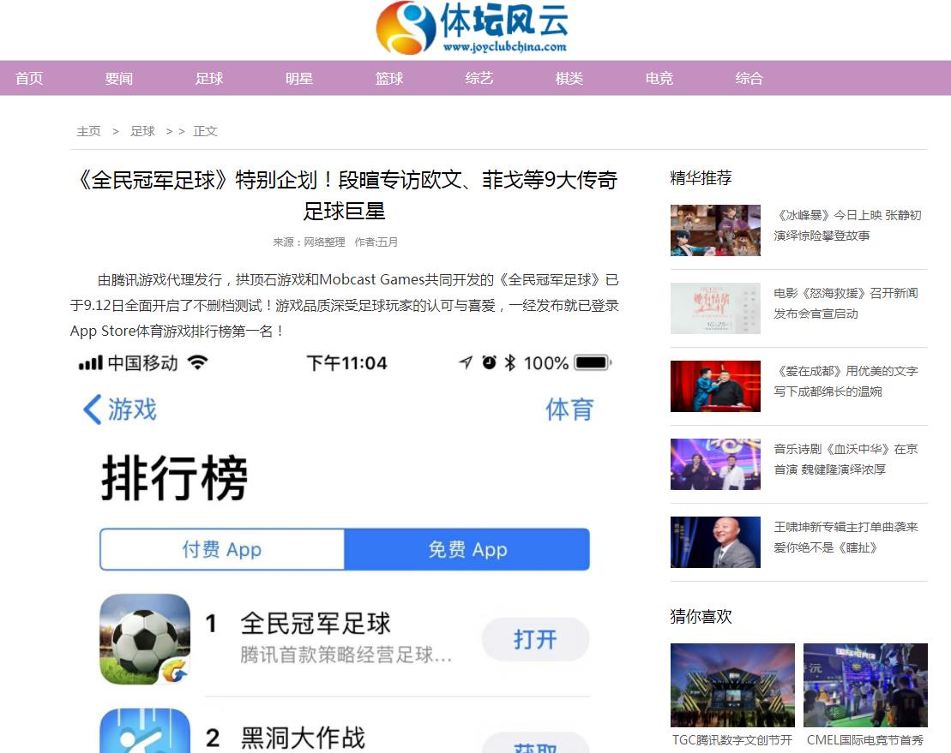Click the Bluetooth status icon
951x753 pixels.
tap(510, 362)
